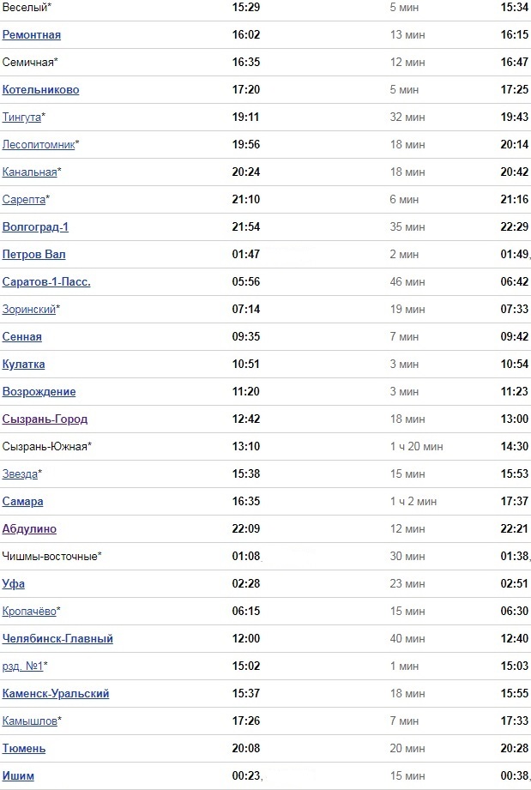Viewport: 531px width, 790px height.
Task: Open the Возрождение station link
Action: (39, 392)
